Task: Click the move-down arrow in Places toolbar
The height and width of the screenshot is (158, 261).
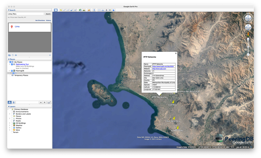Action: pos(45,102)
